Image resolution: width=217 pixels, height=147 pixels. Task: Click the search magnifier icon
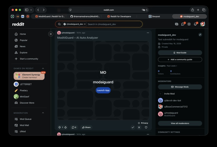[x=59, y=24]
